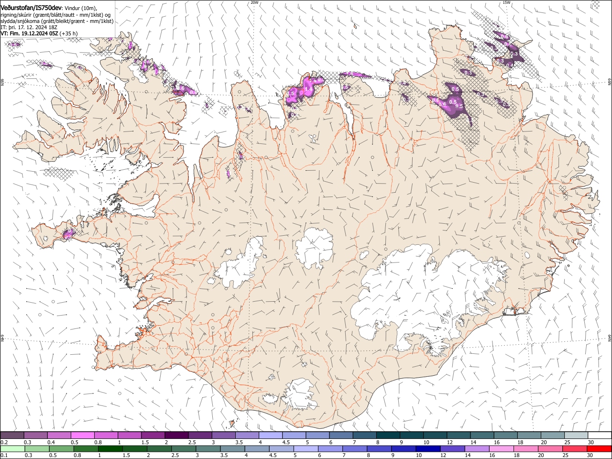Image resolution: width=612 pixels, height=459 pixels.
Task: Click the 15W longitude label
Action: (506, 2)
